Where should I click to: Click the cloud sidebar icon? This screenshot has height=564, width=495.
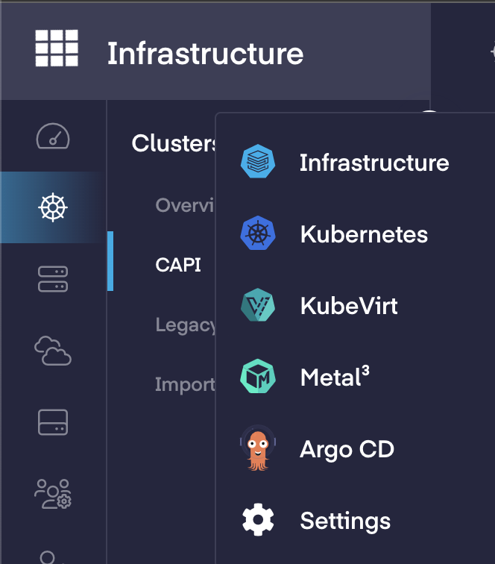(x=53, y=351)
